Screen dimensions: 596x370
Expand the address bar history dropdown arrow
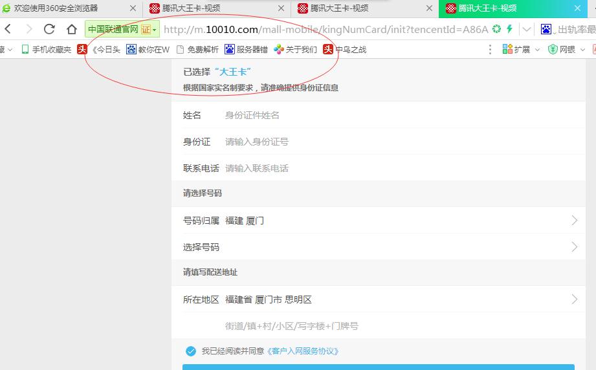pyautogui.click(x=527, y=29)
